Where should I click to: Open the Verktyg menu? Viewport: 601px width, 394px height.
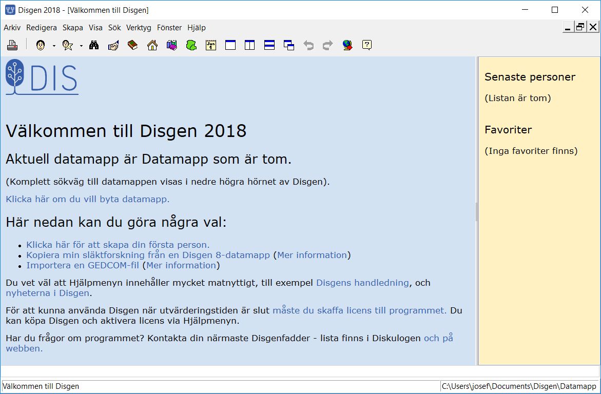coord(139,28)
